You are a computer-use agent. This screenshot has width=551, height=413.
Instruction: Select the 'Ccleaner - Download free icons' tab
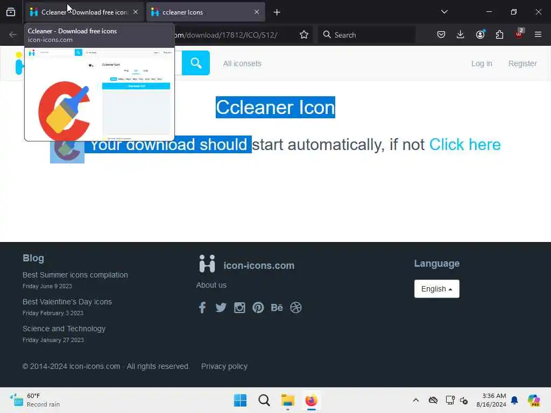(84, 12)
